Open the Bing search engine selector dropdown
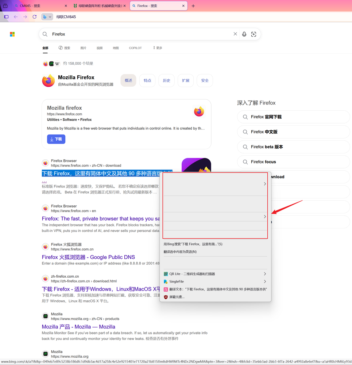This screenshot has height=365, width=352. [47, 17]
